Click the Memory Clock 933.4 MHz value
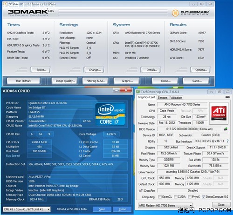 tap(37, 199)
